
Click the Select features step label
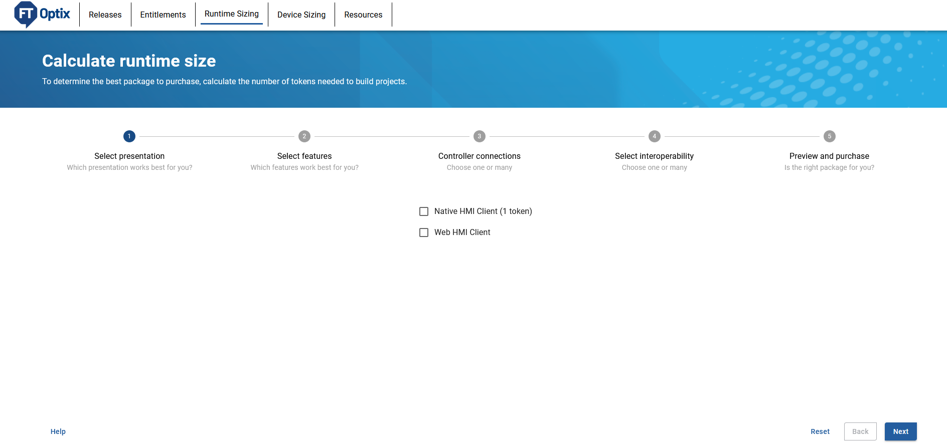point(304,156)
